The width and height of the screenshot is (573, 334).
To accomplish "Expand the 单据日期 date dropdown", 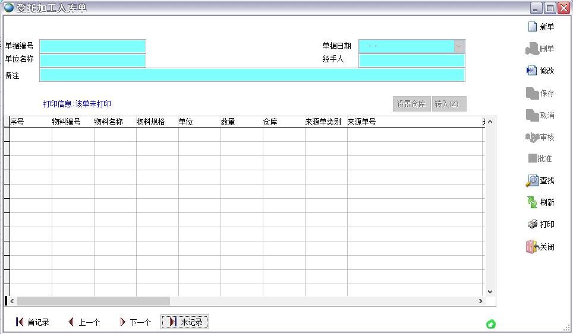I will coord(459,46).
